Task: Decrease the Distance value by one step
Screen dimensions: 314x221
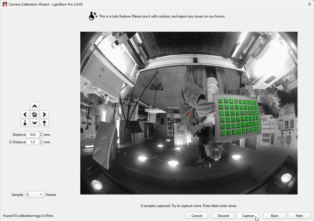Action: (x=41, y=136)
